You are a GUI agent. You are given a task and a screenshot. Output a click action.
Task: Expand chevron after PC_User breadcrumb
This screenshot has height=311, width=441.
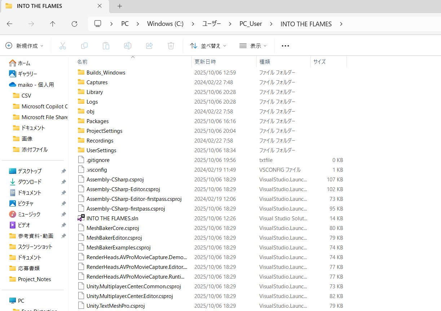(271, 24)
